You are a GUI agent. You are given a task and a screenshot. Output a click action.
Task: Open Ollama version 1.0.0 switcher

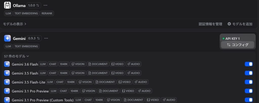pyautogui.click(x=34, y=5)
